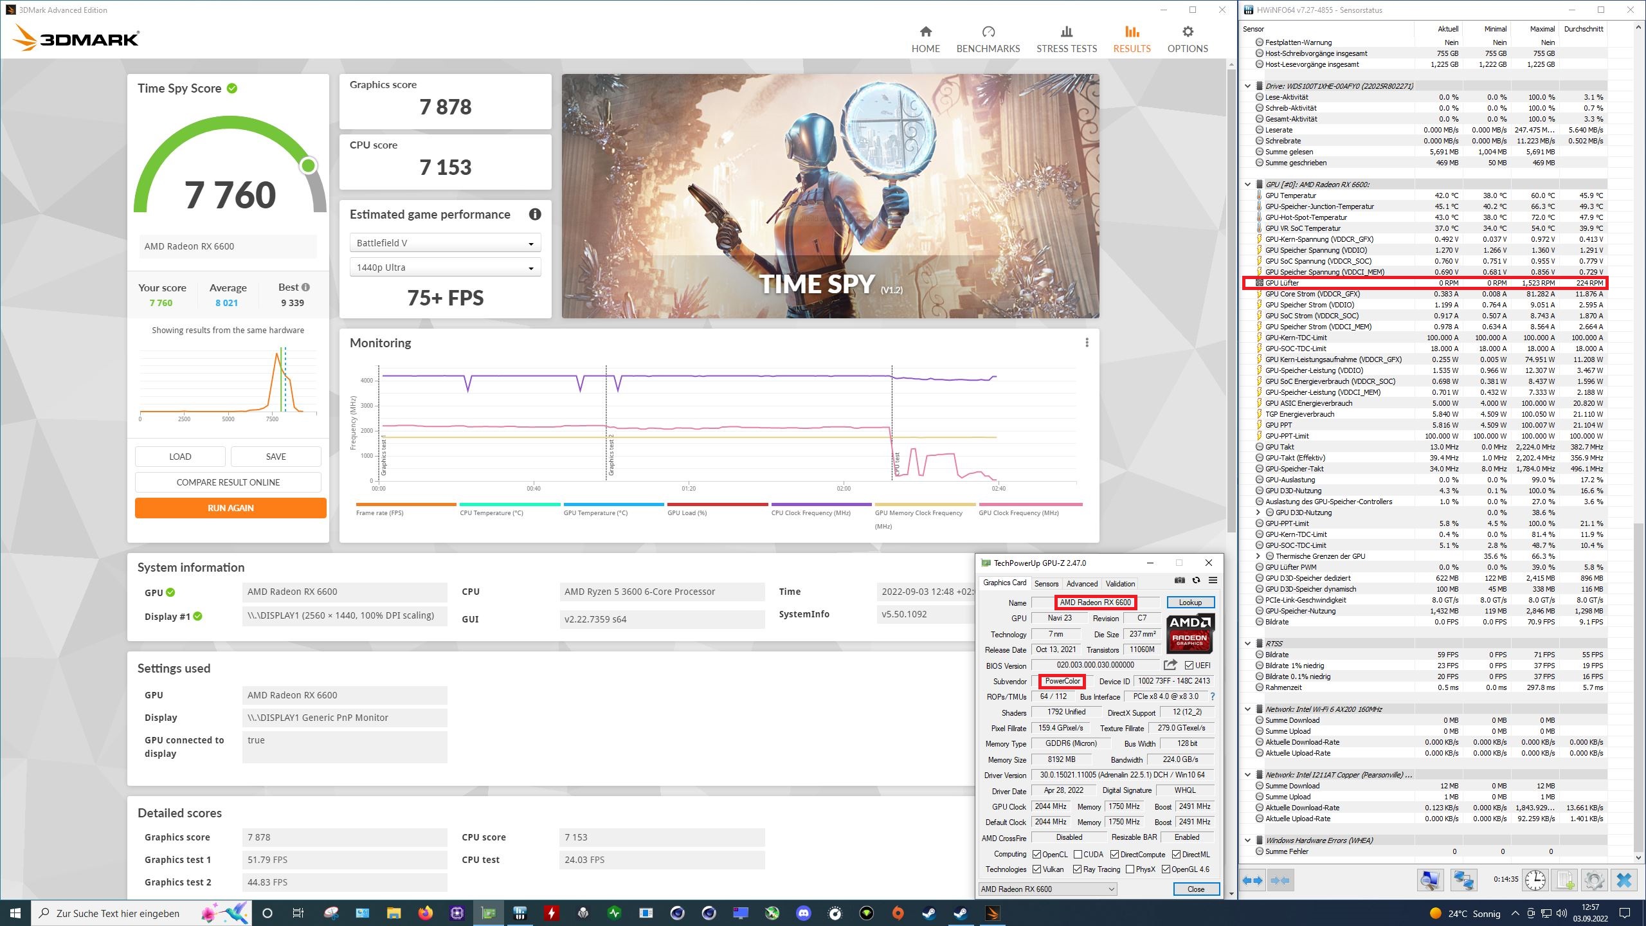This screenshot has width=1646, height=926.
Task: Click HWiNFO reset clock icon
Action: pos(1535,880)
